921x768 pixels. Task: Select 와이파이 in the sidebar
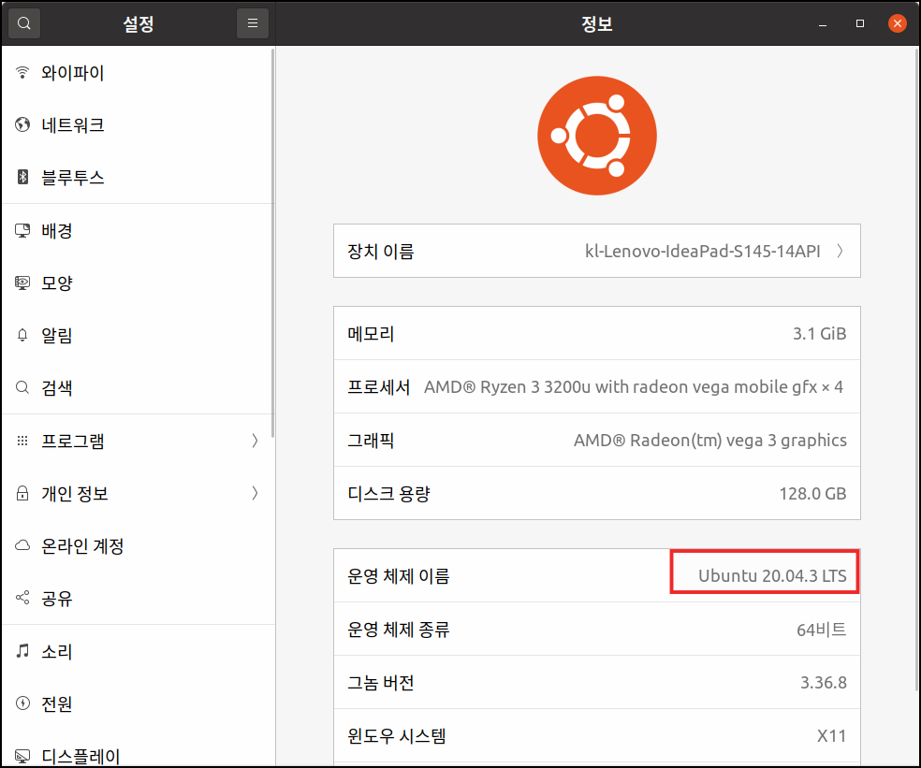tap(138, 72)
